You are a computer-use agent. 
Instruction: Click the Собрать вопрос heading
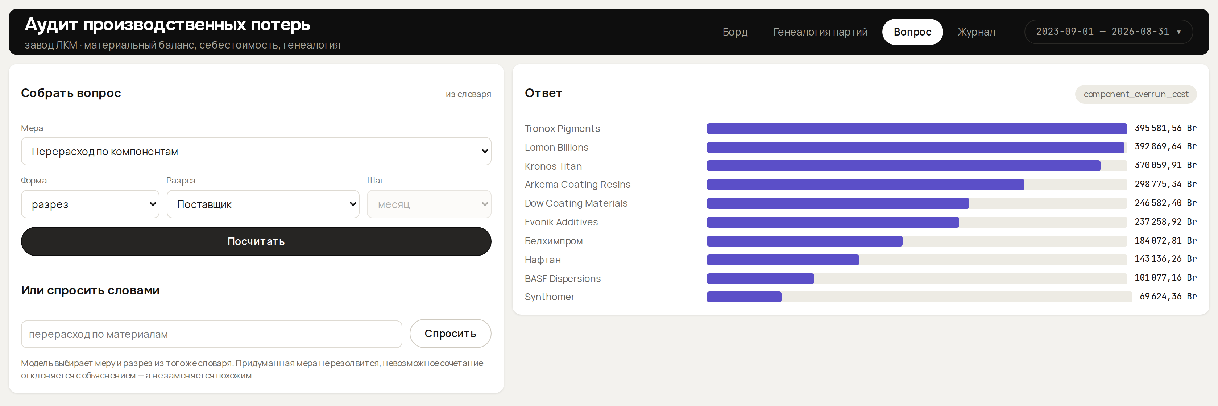(x=71, y=93)
